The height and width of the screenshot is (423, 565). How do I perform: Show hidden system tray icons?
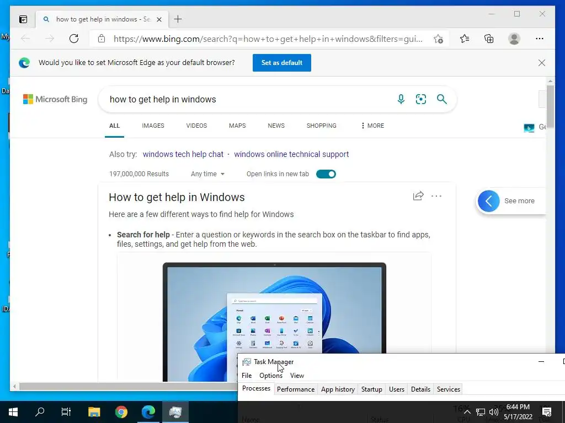point(467,412)
